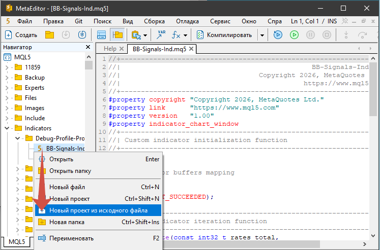Open the Сервис menu
The image size is (380, 250).
click(220, 21)
